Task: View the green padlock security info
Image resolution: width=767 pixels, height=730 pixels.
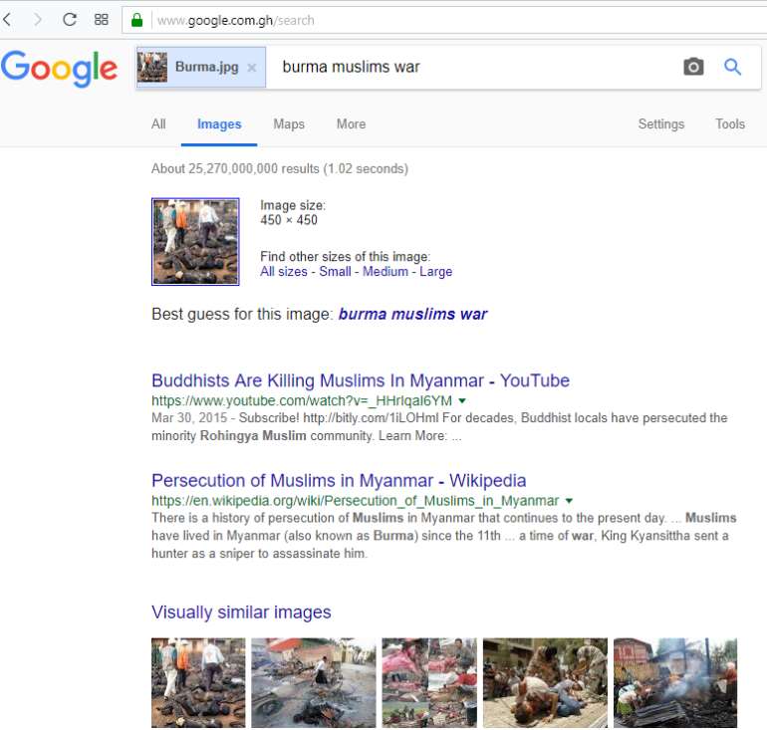Action: point(137,20)
